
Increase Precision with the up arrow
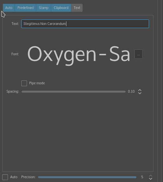151,176
